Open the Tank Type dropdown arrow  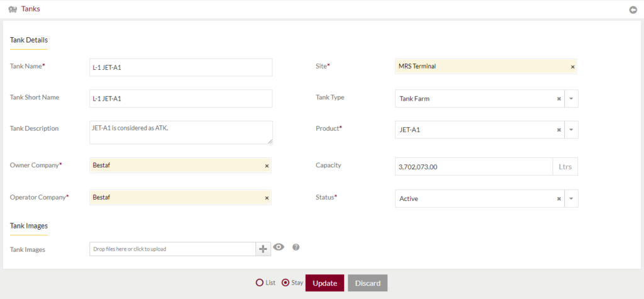click(x=571, y=99)
